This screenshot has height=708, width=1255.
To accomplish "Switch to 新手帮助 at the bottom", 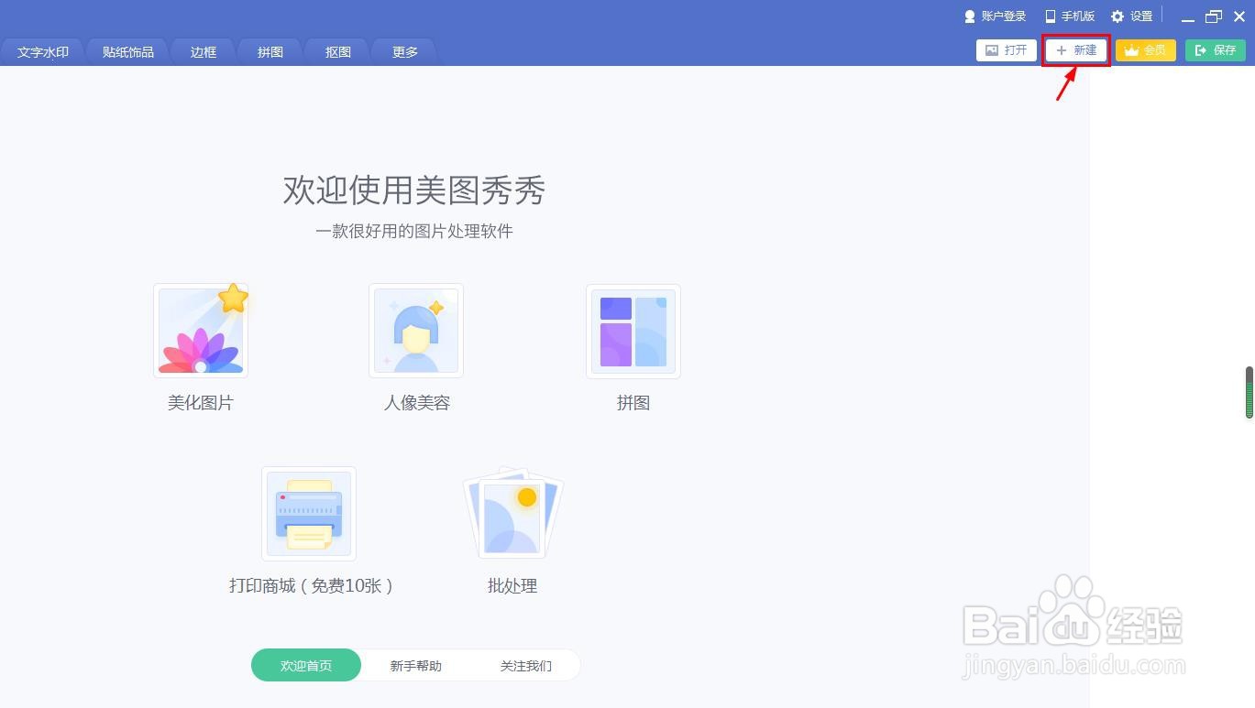I will coord(416,666).
